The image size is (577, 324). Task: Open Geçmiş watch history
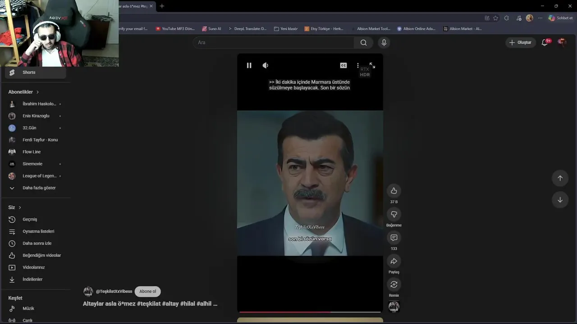(x=36, y=220)
